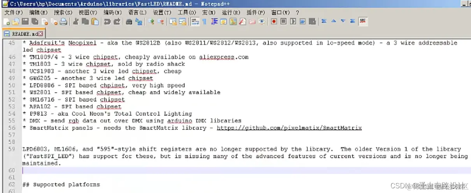Click the blue down-arrow plugin icon
471x193 pixels.
click(343, 21)
